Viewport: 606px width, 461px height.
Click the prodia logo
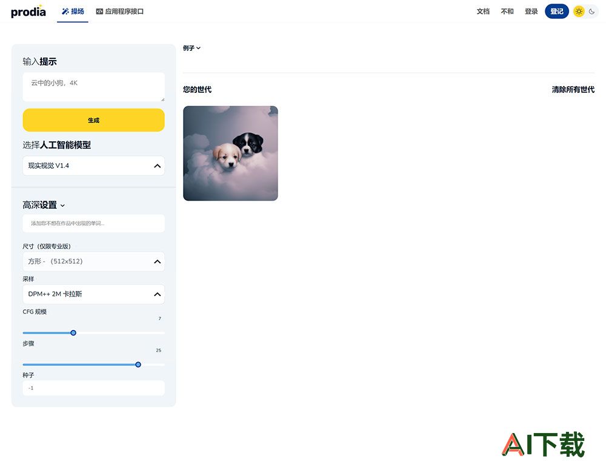tap(28, 12)
